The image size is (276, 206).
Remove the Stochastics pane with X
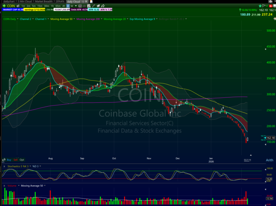click(4, 166)
